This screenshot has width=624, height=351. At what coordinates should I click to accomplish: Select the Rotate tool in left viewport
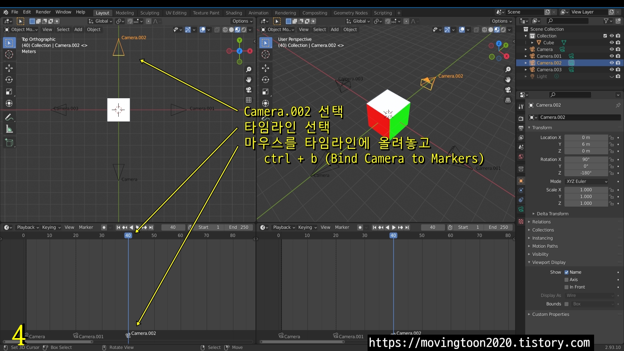(x=9, y=80)
